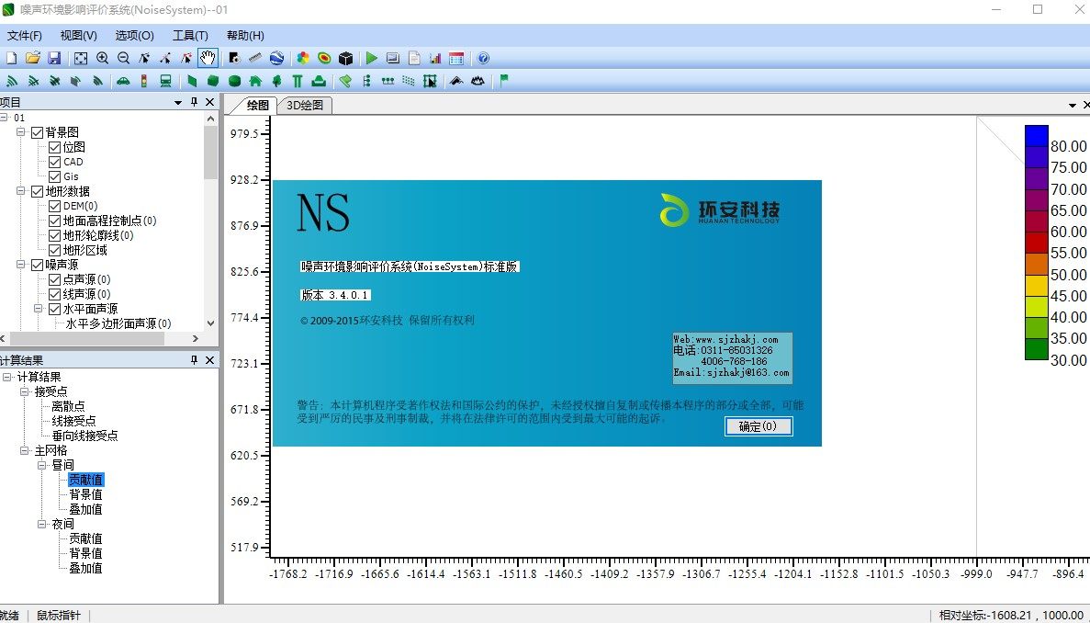Select the road (car) noise source tool

pos(123,81)
